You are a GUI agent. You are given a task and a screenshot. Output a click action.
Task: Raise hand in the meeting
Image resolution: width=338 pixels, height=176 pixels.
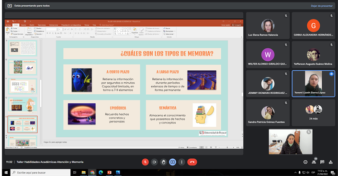[x=163, y=162]
